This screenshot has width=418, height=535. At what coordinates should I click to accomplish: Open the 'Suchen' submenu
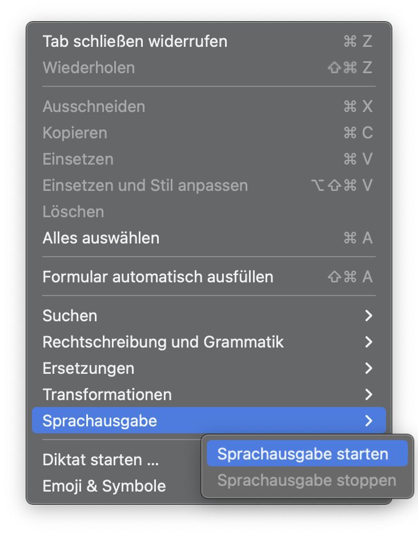70,316
